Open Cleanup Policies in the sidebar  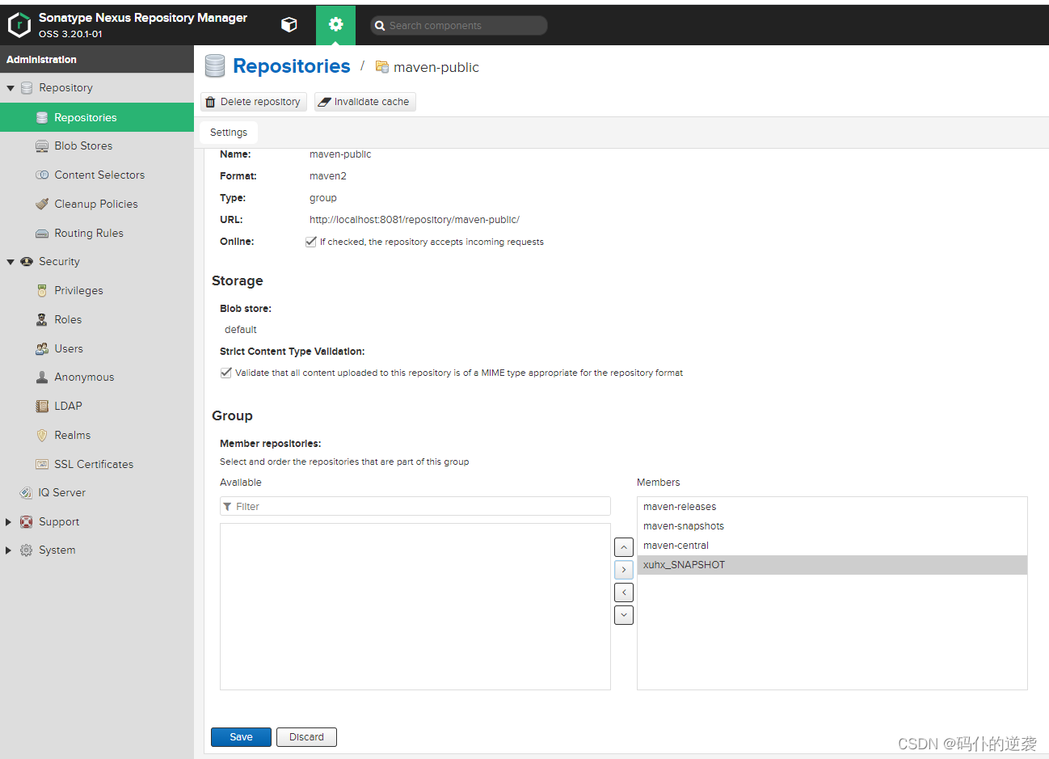tap(97, 205)
